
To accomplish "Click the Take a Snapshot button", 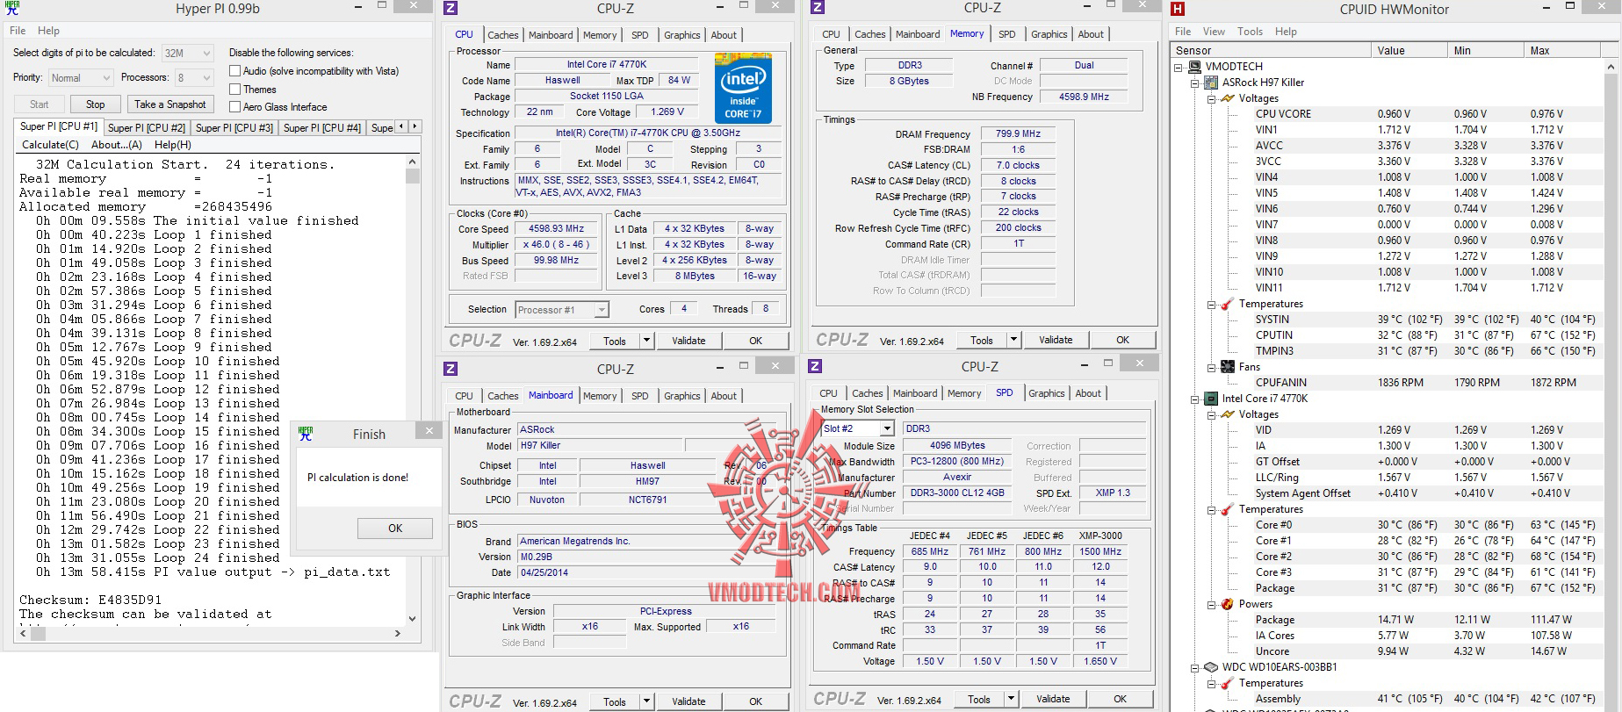I will point(170,104).
